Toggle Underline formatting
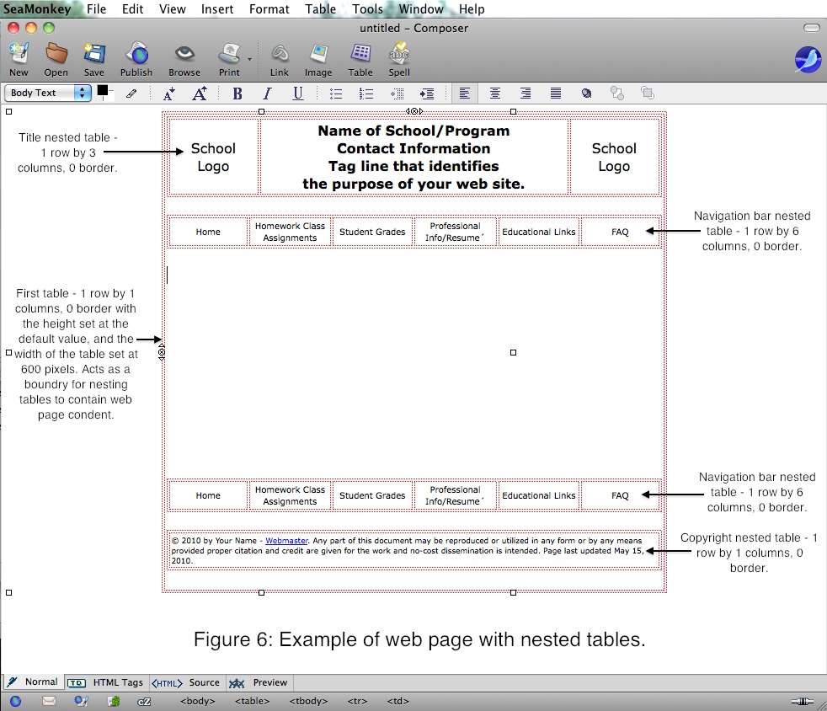The width and height of the screenshot is (827, 711). (298, 94)
